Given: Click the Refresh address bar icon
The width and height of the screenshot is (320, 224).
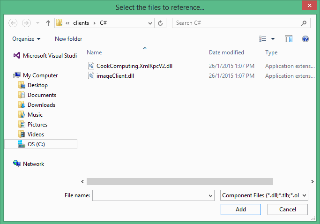Looking at the screenshot, I should (161, 23).
